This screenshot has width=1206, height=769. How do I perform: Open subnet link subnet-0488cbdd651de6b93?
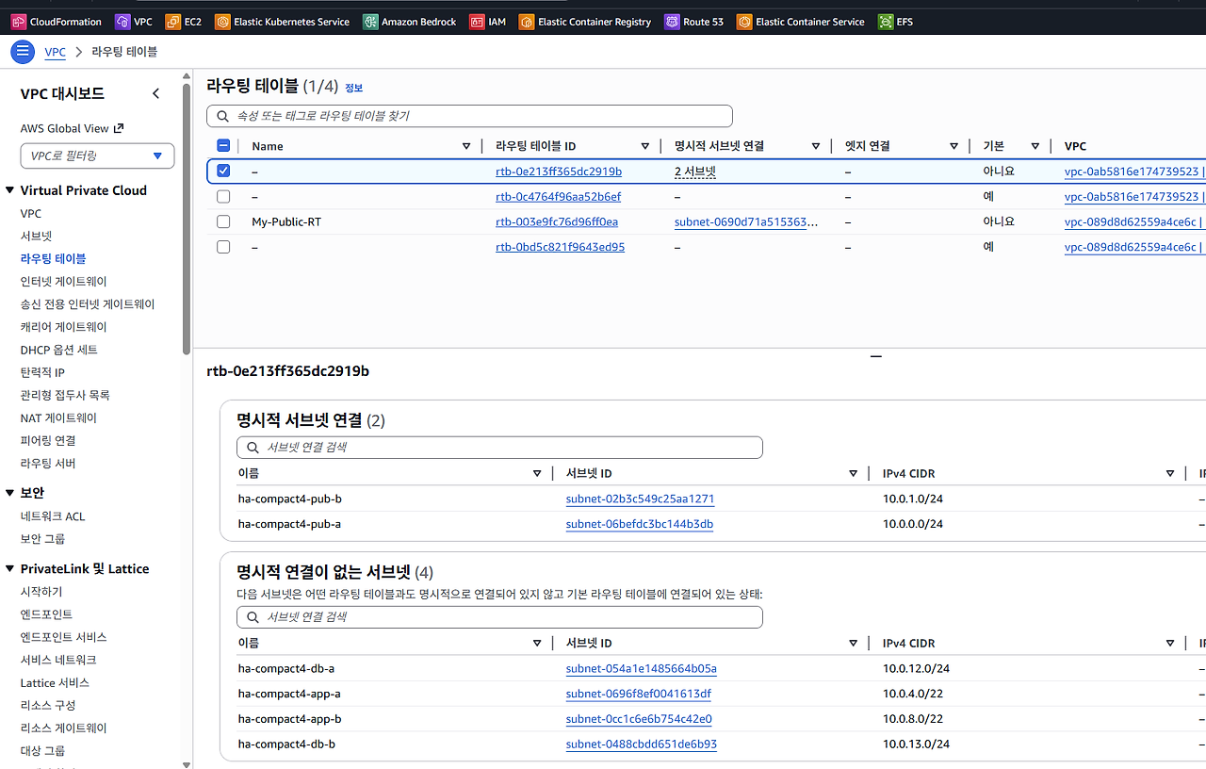coord(642,744)
